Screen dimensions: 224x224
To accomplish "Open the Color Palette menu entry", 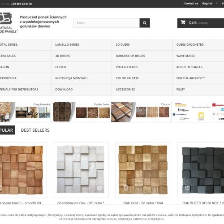I will [x=142, y=78].
